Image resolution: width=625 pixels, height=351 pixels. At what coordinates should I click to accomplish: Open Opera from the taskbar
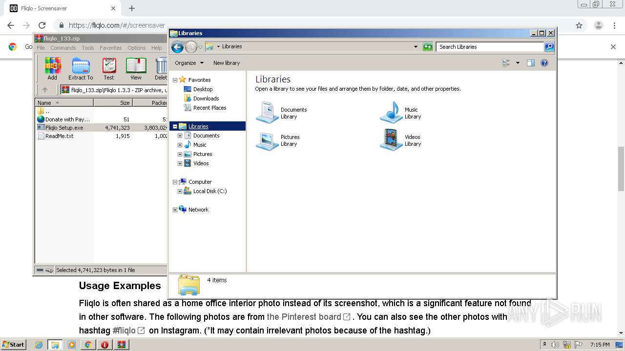pyautogui.click(x=104, y=345)
